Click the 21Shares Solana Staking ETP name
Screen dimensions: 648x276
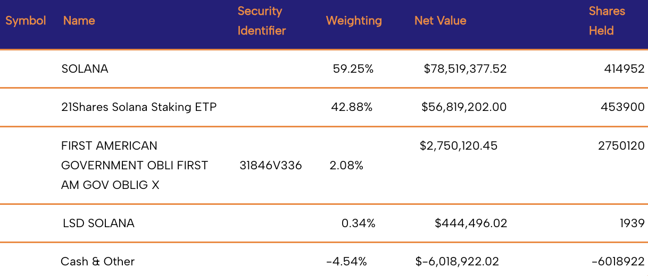point(139,107)
